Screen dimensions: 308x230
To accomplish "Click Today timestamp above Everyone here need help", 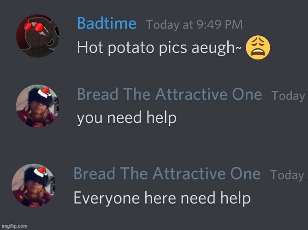I will [x=287, y=175].
